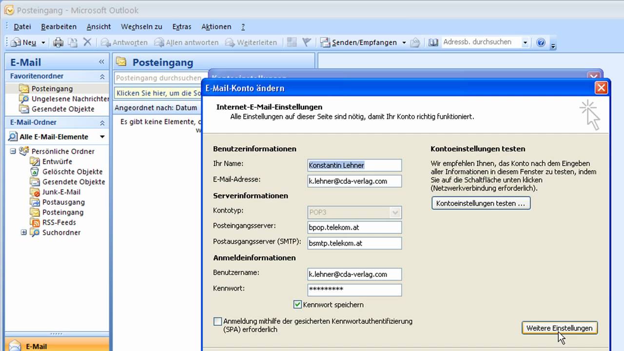Minimize navigation pane with double chevron

tap(101, 62)
